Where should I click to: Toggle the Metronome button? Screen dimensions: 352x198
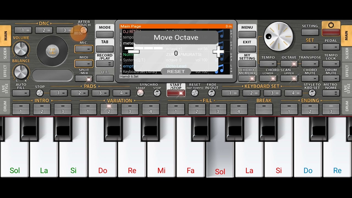point(331,93)
